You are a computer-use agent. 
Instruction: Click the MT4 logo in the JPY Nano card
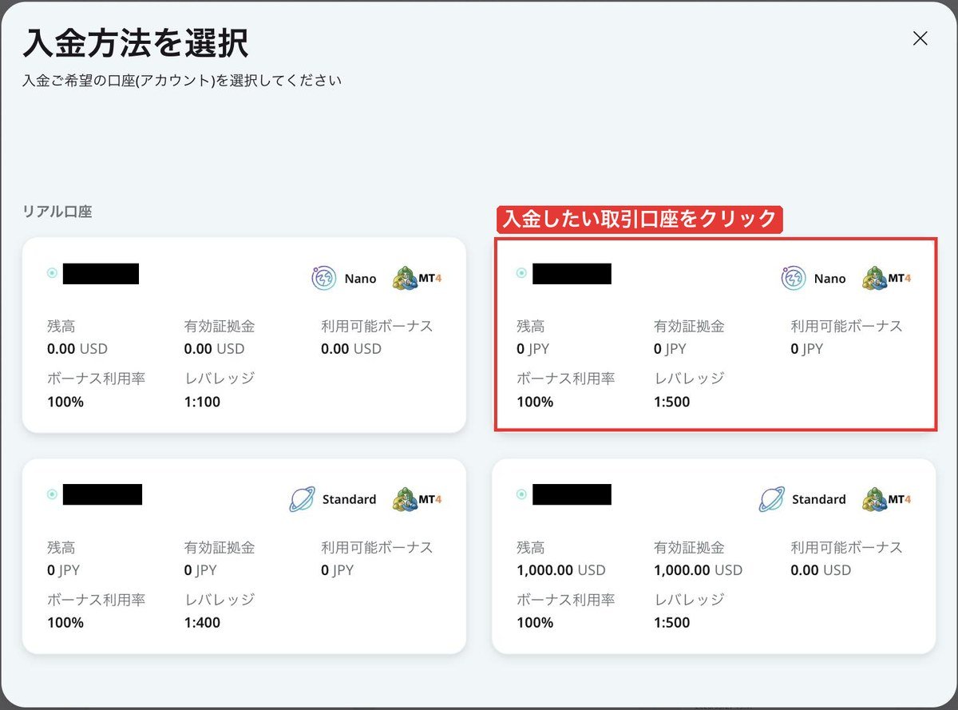tap(887, 279)
